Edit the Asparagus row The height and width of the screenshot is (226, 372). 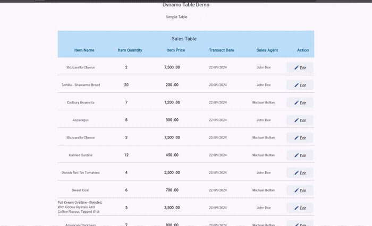pyautogui.click(x=300, y=120)
